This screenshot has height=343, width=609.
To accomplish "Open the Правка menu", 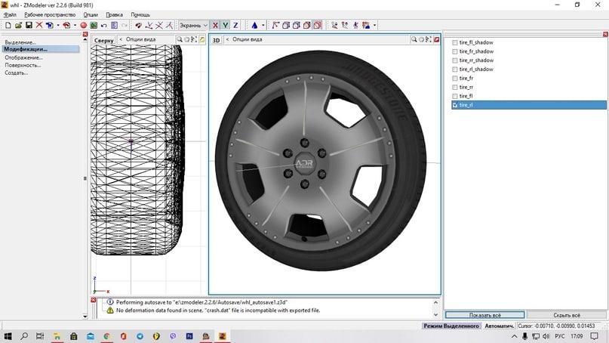I will click(x=114, y=15).
